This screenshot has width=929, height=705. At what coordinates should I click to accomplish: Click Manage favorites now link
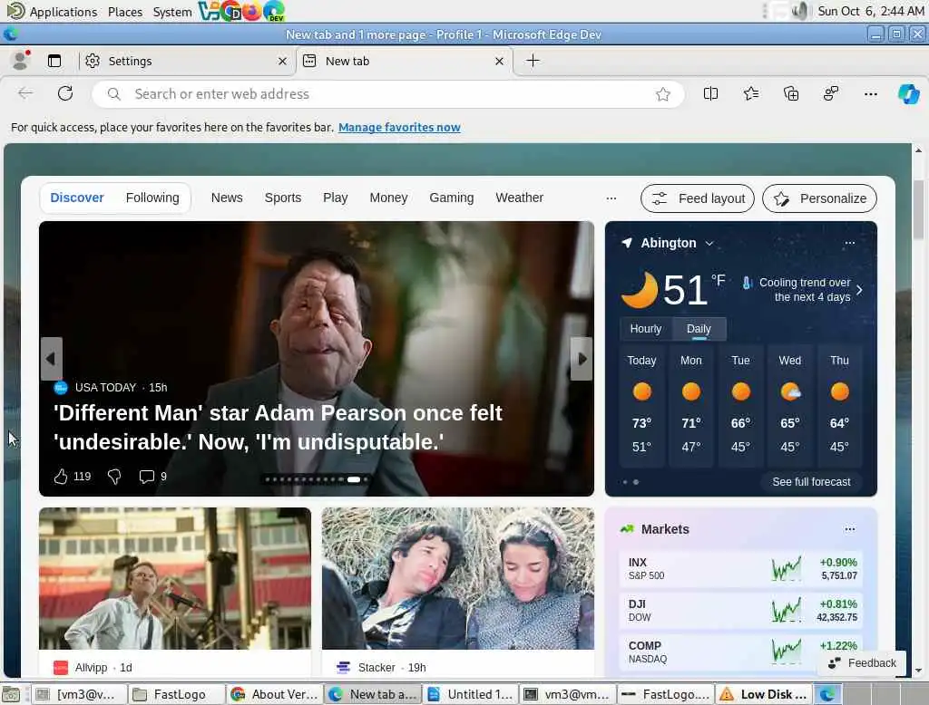tap(399, 127)
